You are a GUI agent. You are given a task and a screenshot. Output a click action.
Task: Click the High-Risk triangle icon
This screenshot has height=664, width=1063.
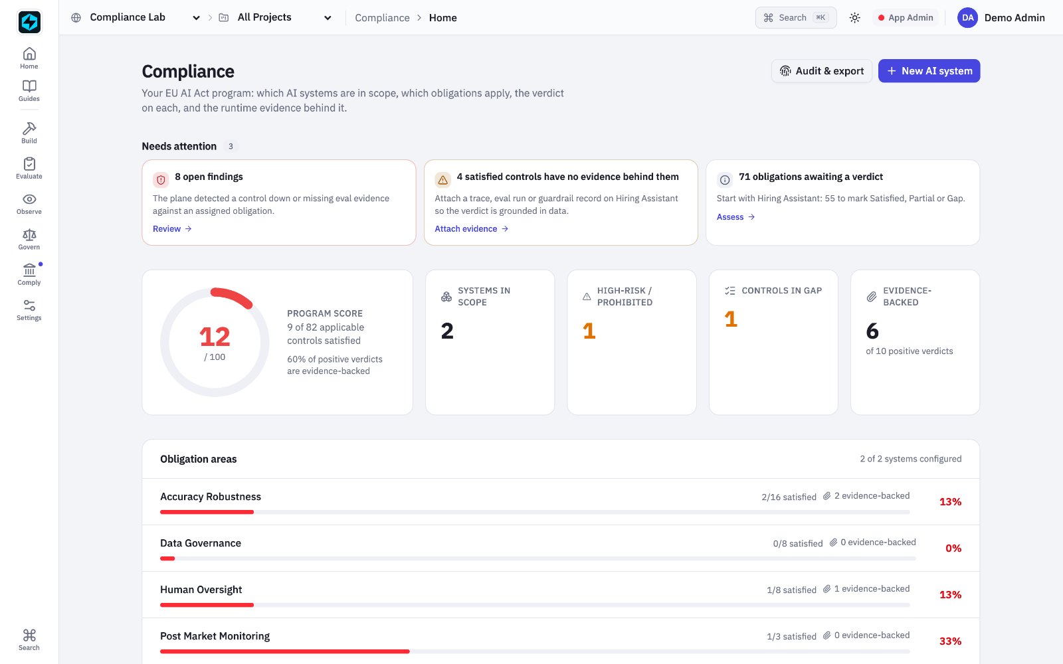tap(587, 297)
